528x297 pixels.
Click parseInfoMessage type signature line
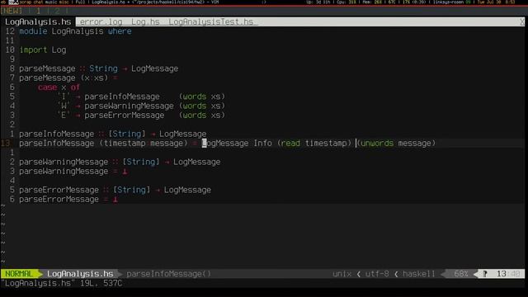click(112, 134)
